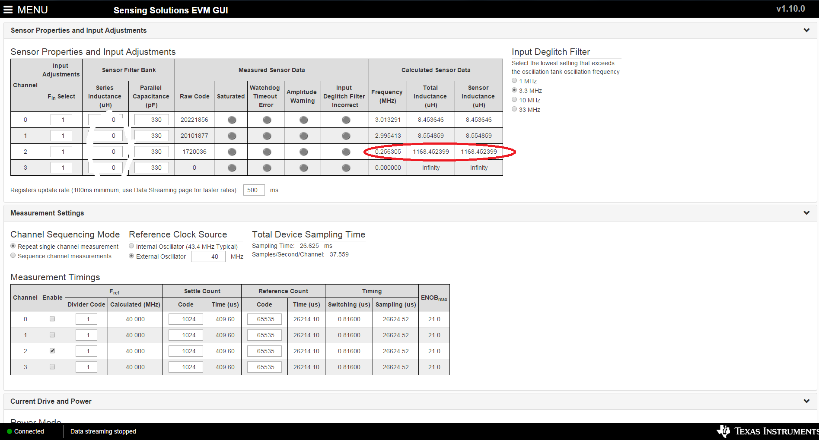The width and height of the screenshot is (819, 440).
Task: Click the MENU label in the header
Action: (32, 10)
